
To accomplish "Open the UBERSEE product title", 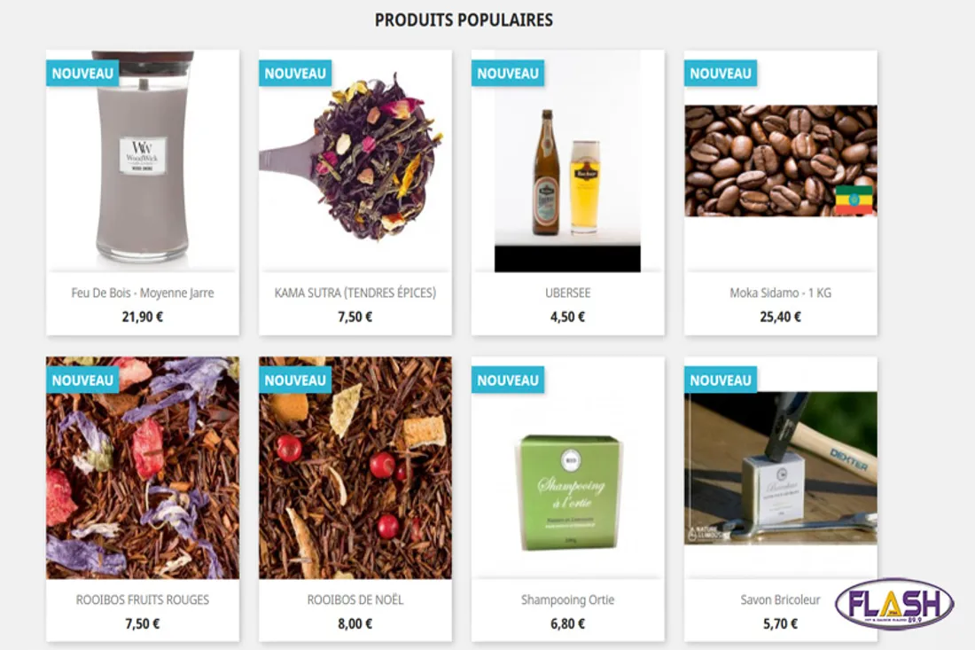I will [567, 293].
